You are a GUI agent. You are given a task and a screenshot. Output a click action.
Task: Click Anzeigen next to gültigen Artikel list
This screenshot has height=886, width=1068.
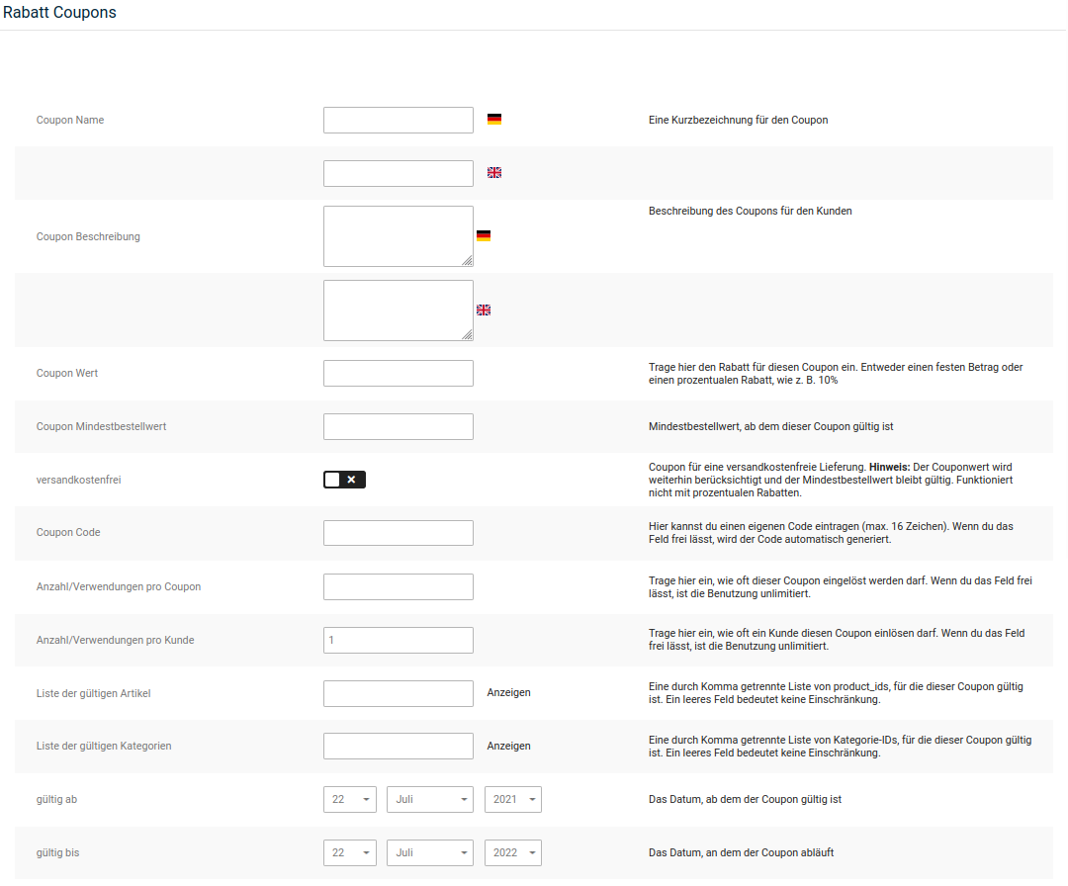508,693
